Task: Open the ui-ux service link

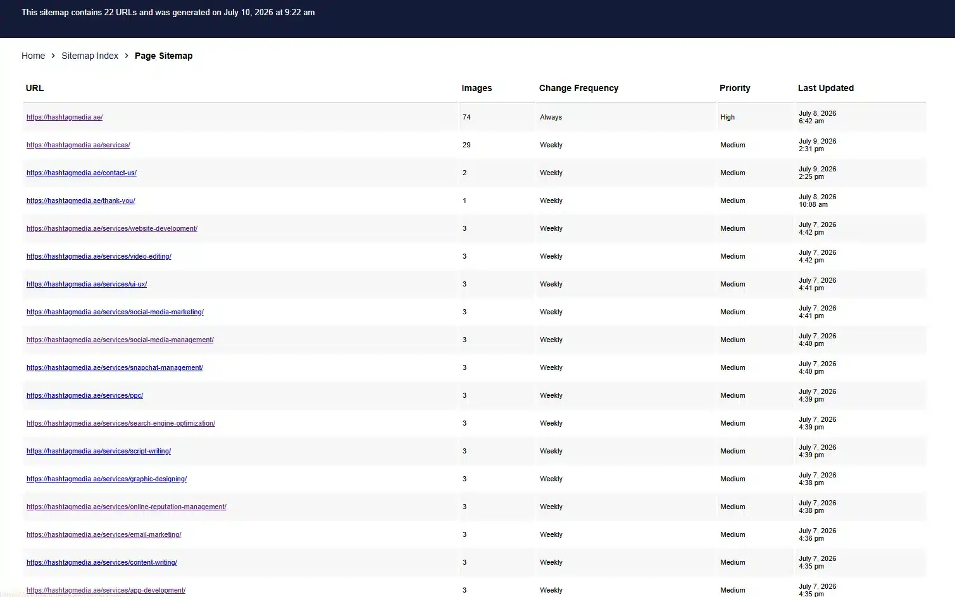Action: 87,284
